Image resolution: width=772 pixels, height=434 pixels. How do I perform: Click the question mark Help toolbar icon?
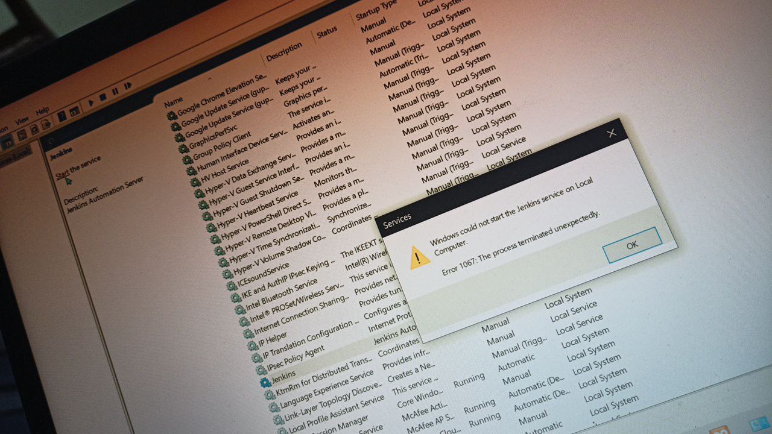(x=61, y=116)
